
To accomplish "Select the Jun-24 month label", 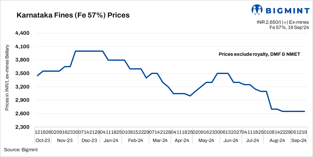I will pyautogui.click(x=230, y=140).
